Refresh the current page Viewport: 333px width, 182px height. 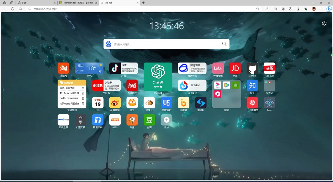click(x=12, y=9)
